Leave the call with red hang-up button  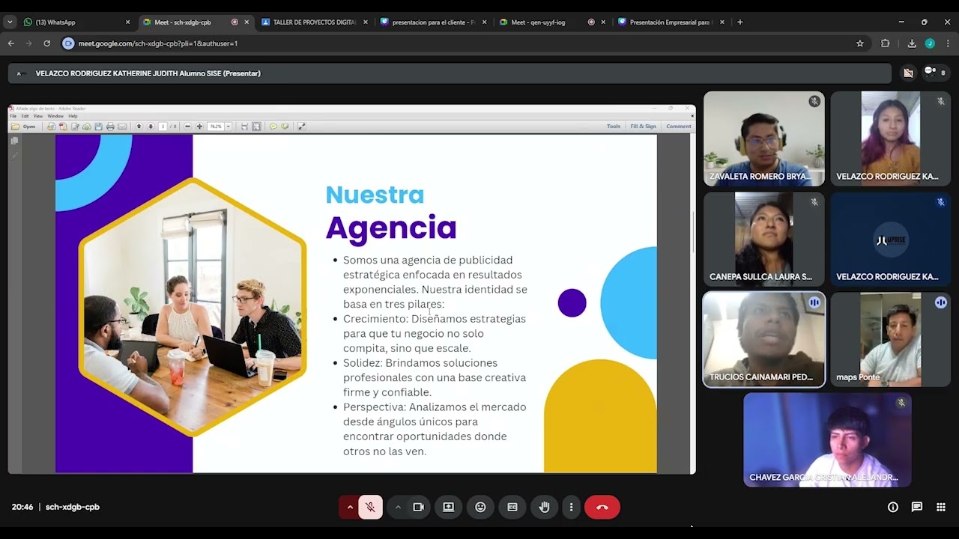602,507
